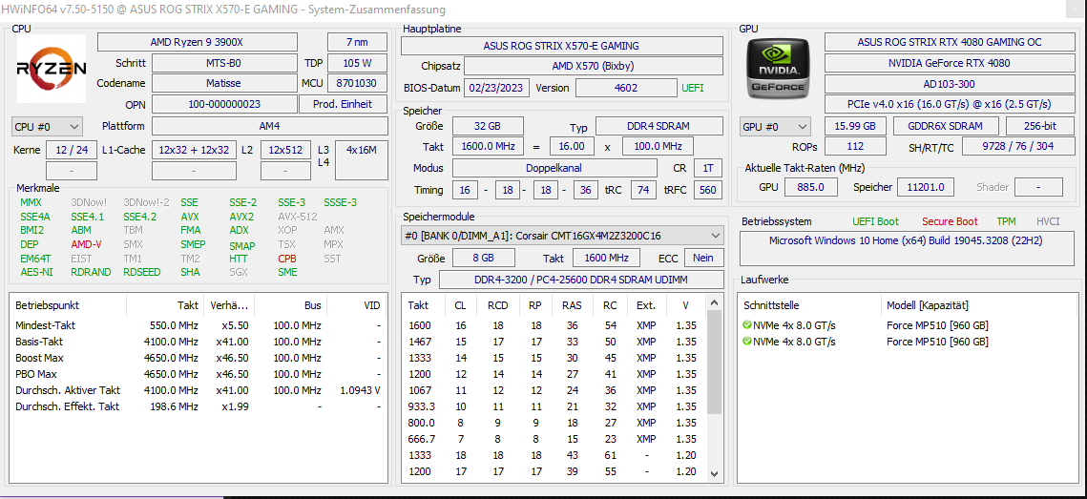Click the Verhä... column header
1087x499 pixels.
pyautogui.click(x=229, y=305)
